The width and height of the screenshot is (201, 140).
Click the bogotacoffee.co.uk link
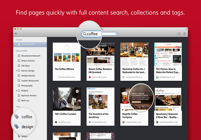[x=134, y=122]
